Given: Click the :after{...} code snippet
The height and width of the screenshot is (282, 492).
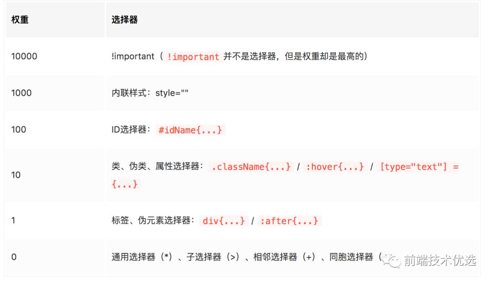Looking at the screenshot, I should tap(289, 221).
